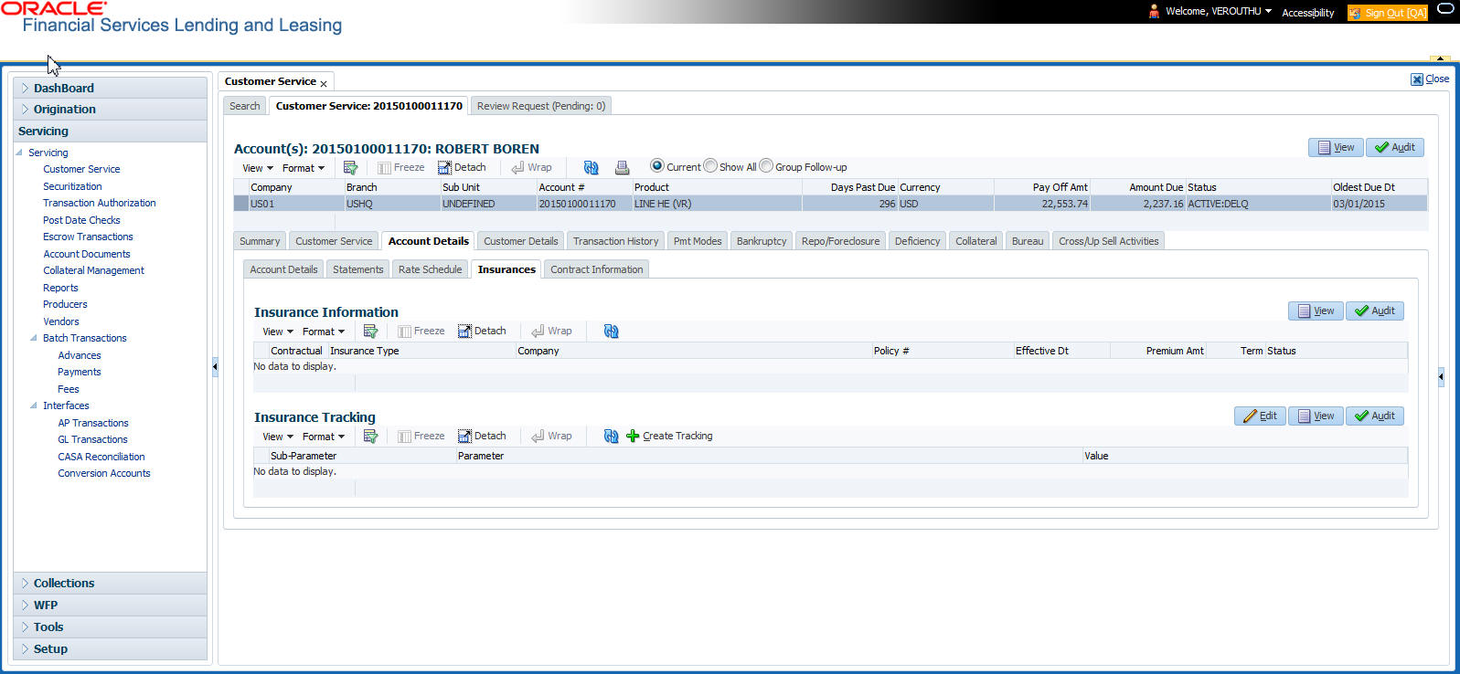Click Wrap in the Insurance Information toolbar

[551, 332]
